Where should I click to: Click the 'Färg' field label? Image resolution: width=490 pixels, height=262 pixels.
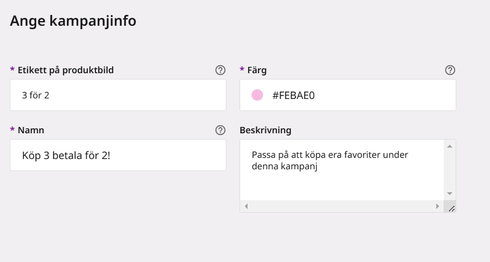257,70
